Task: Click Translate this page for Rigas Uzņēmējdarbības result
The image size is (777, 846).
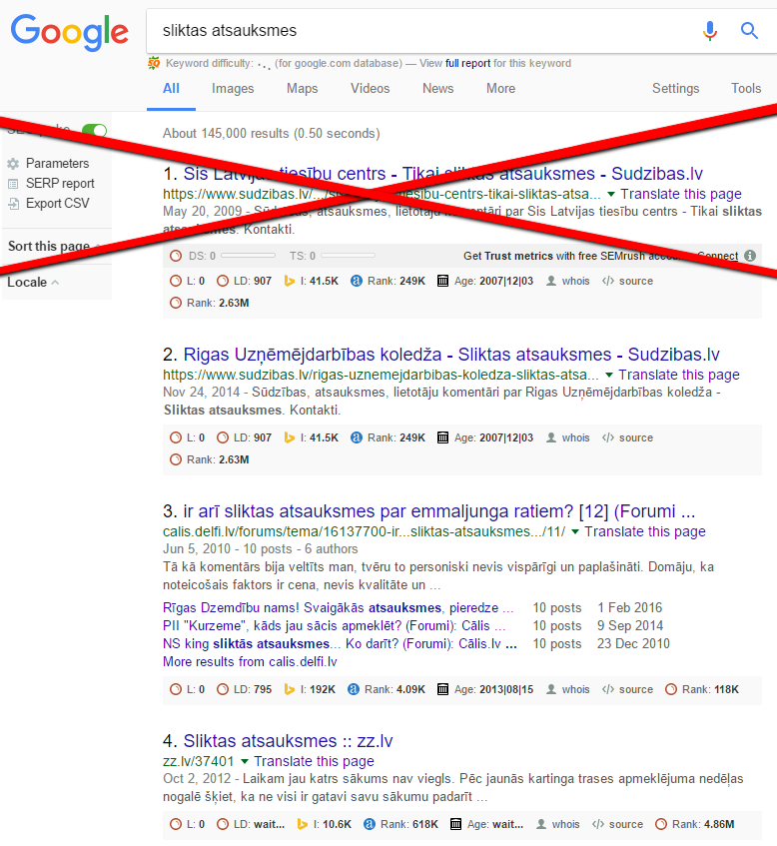Action: click(x=679, y=375)
